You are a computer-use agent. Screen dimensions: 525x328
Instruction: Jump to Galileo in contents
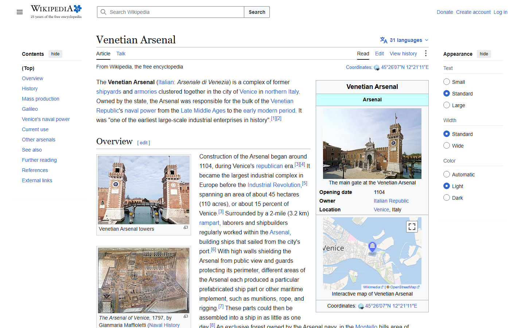click(x=30, y=109)
